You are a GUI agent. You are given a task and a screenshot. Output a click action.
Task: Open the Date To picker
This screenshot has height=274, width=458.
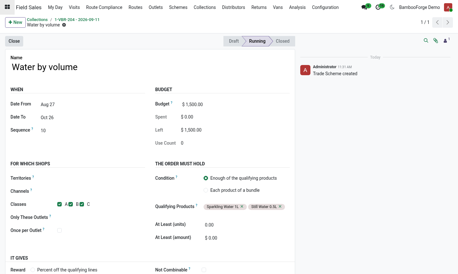tap(92, 118)
